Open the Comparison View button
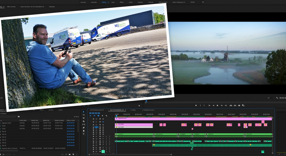 pos(243,106)
